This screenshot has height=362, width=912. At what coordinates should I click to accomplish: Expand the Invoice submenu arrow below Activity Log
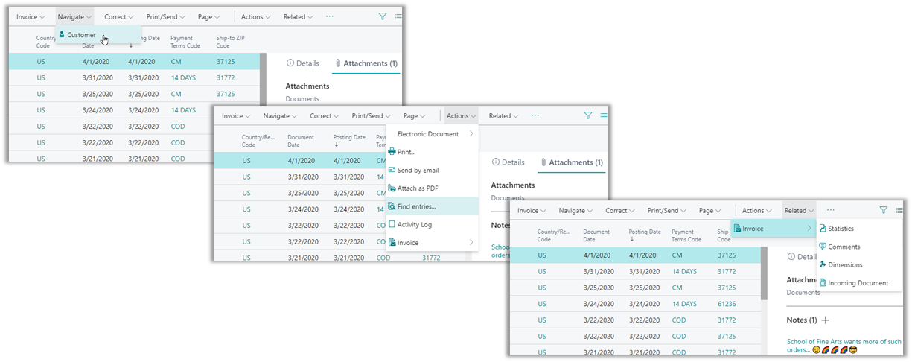471,243
